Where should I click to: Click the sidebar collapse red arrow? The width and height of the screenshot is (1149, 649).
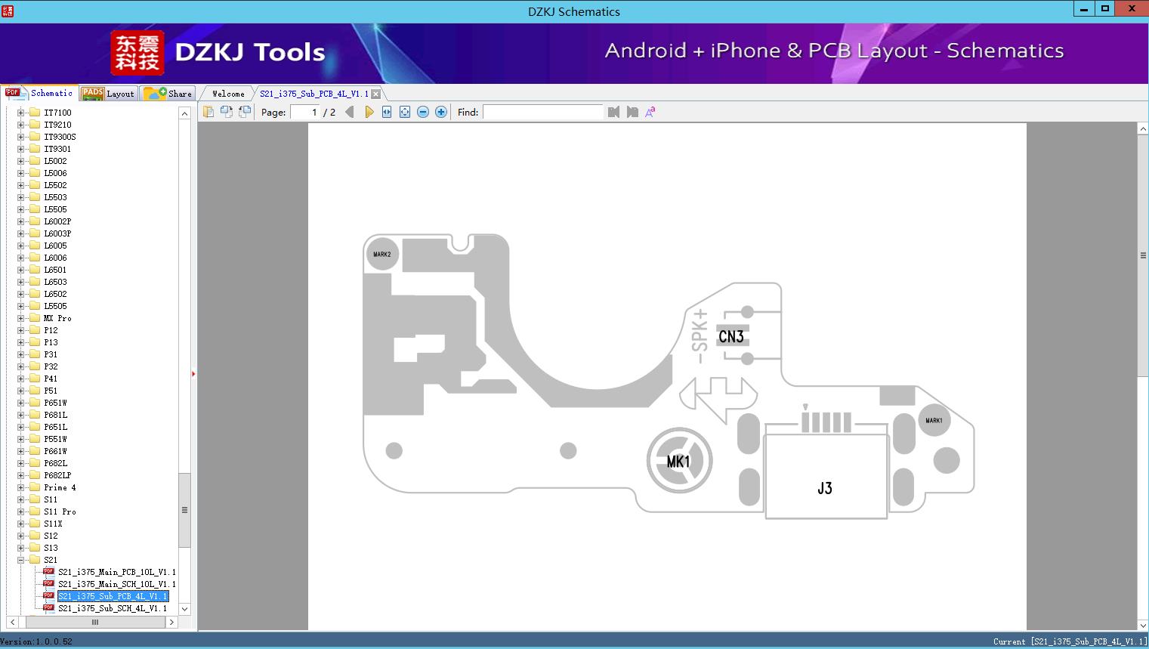point(193,374)
